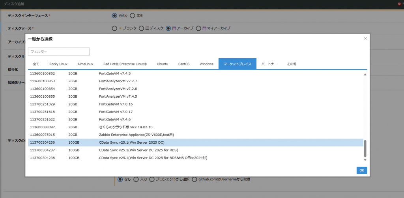Switch to the Rocky Linux tab
This screenshot has height=198, width=404.
58,64
